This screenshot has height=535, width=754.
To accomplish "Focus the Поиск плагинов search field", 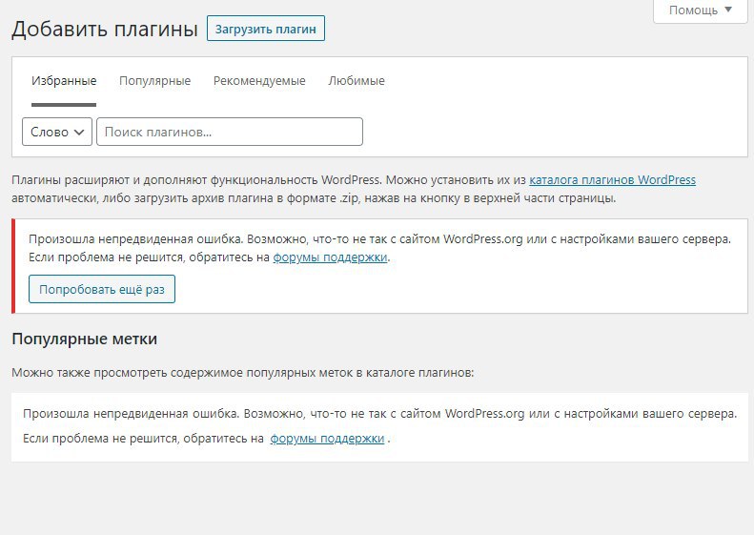I will [x=230, y=132].
